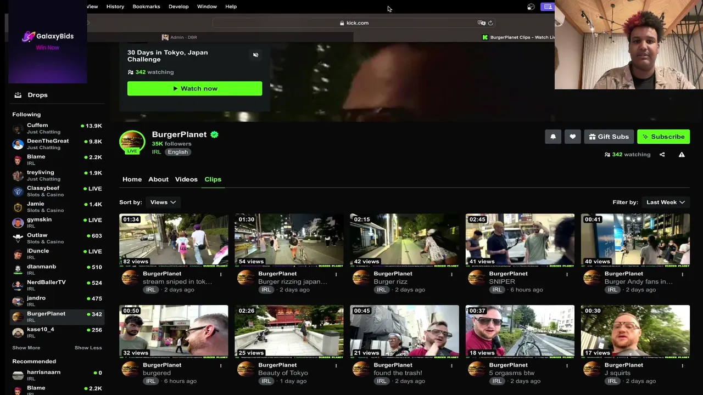
Task: Open the History menu
Action: (x=115, y=7)
